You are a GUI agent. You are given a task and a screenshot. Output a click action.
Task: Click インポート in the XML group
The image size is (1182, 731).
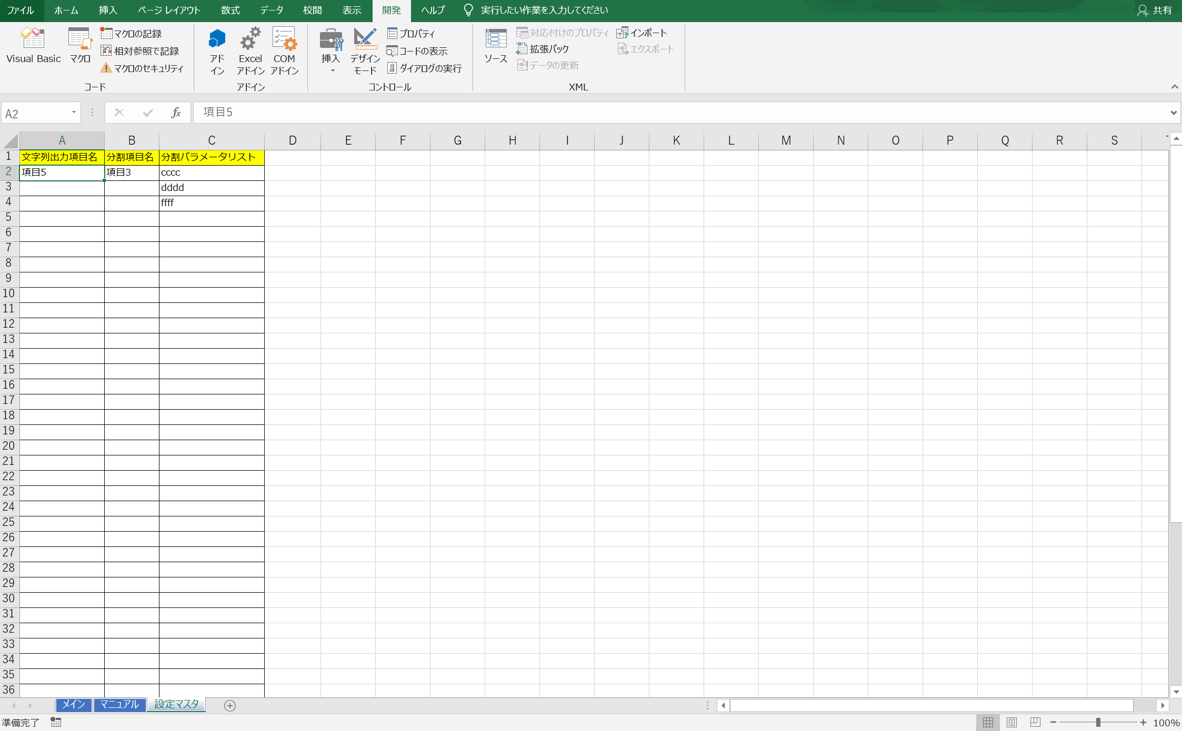[644, 32]
